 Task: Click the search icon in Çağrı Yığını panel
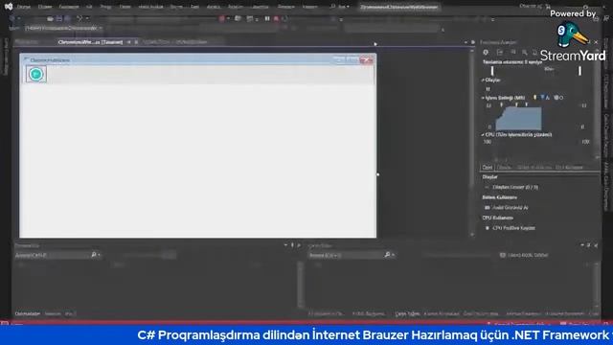[387, 255]
